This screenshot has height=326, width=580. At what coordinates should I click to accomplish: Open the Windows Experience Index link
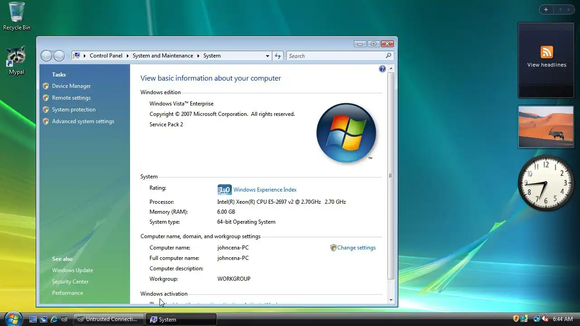point(265,190)
